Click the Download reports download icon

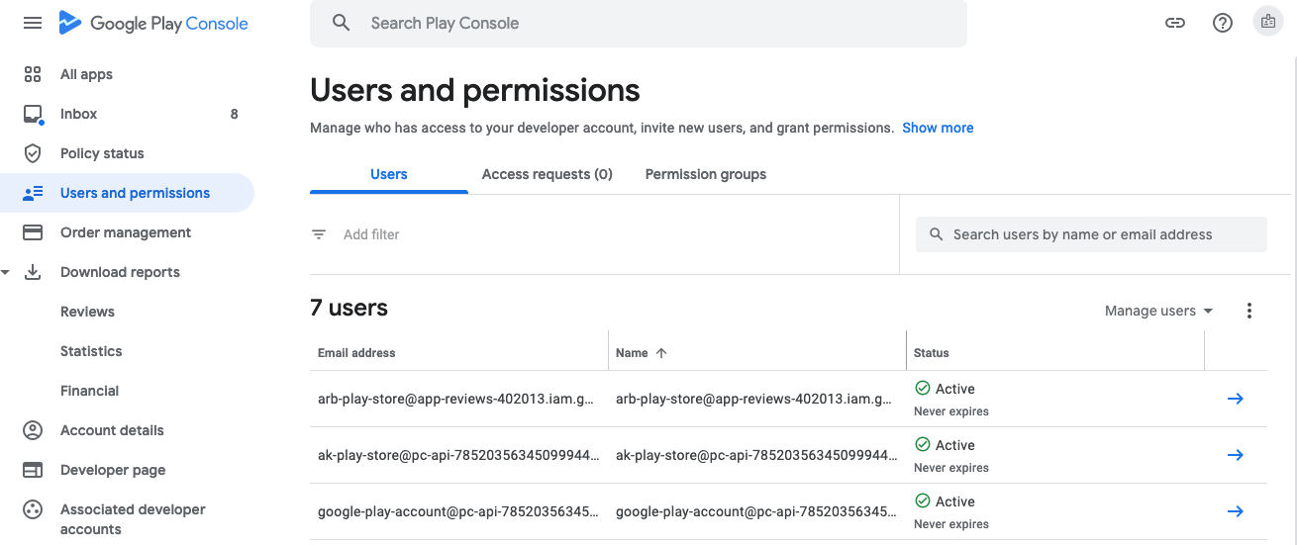pos(33,272)
